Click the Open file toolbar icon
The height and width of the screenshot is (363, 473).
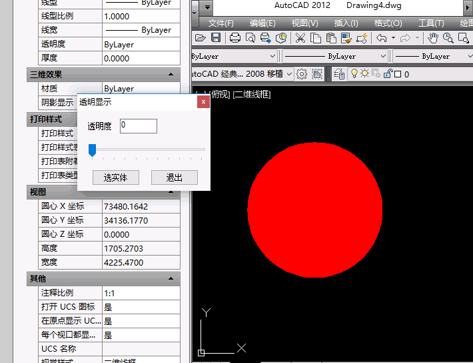(x=201, y=38)
